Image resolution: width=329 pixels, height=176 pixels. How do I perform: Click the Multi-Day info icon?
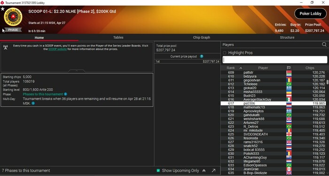point(33,103)
